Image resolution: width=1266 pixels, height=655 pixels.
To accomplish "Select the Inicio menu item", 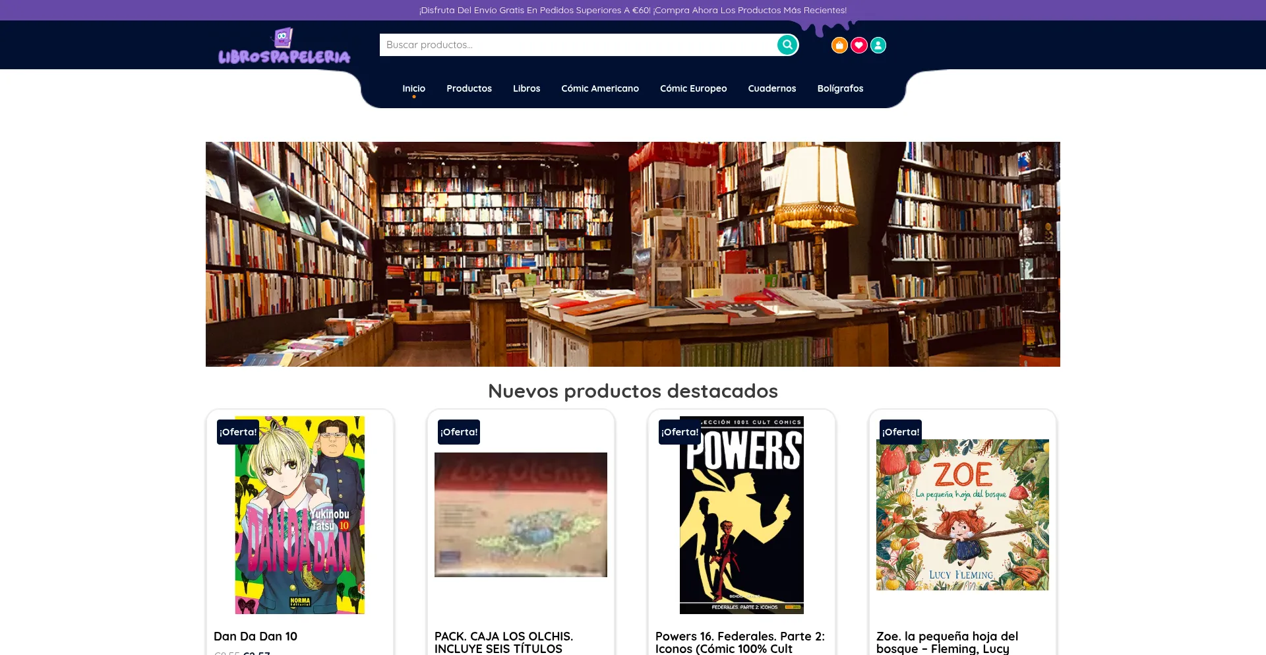I will tap(414, 88).
